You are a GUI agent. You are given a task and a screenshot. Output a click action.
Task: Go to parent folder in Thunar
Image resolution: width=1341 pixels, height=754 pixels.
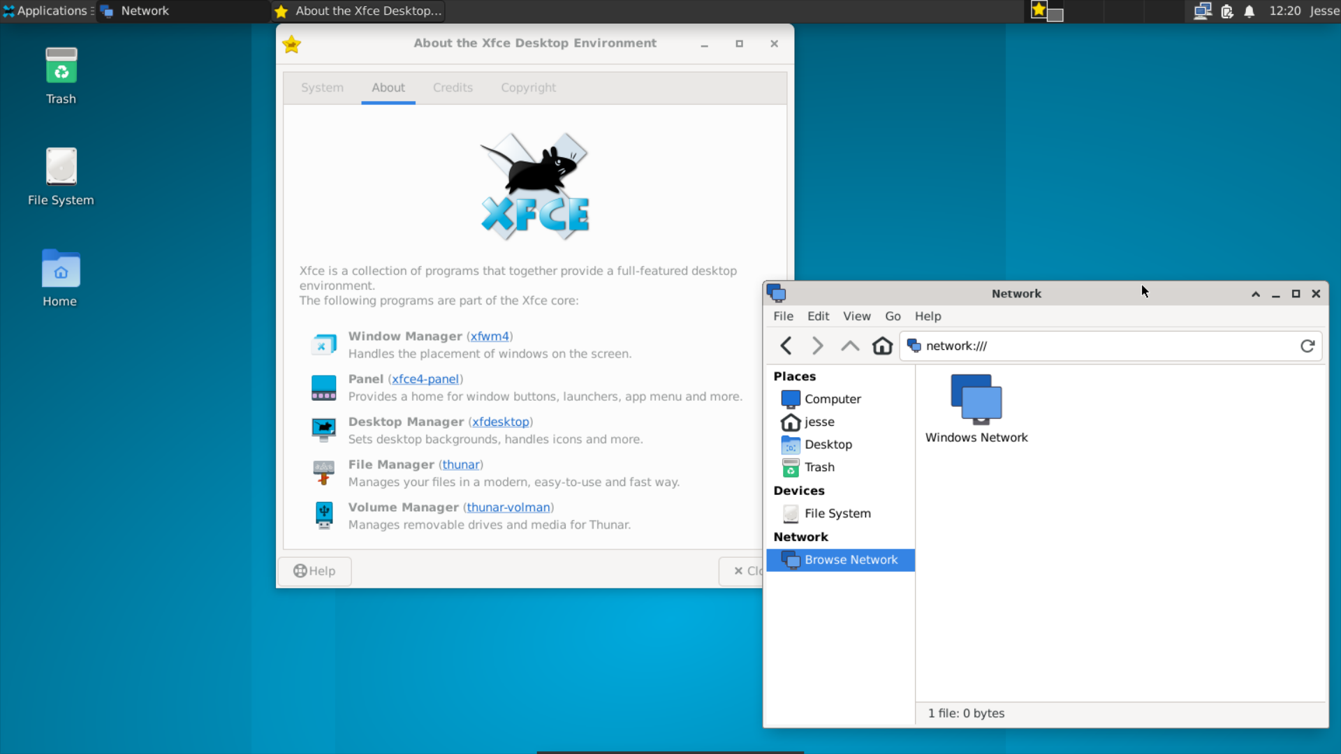(x=849, y=346)
